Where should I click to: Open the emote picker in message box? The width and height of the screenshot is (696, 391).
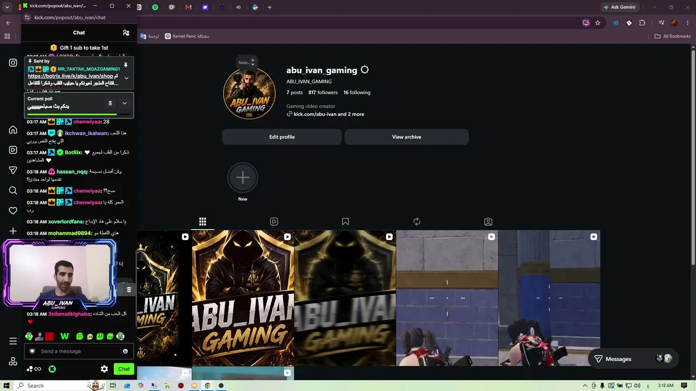[126, 351]
